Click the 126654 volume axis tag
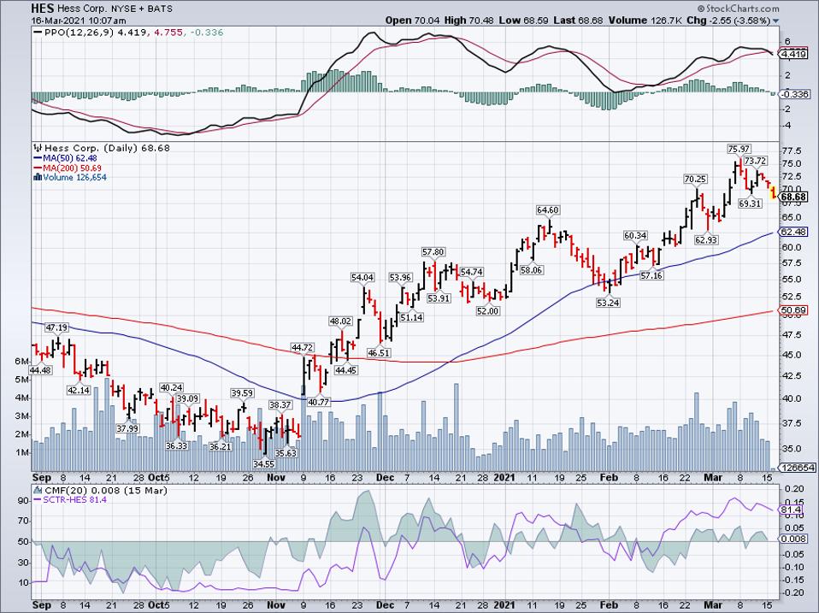This screenshot has width=819, height=613. click(x=797, y=468)
